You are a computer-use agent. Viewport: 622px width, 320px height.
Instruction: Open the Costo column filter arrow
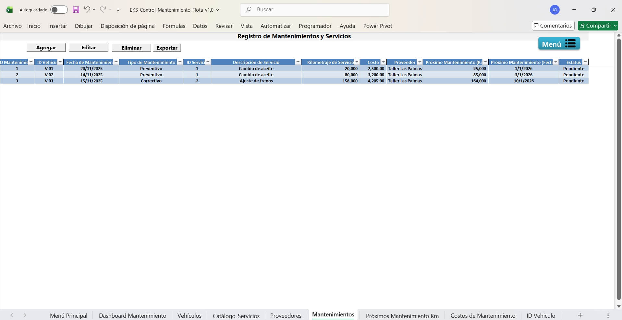383,62
